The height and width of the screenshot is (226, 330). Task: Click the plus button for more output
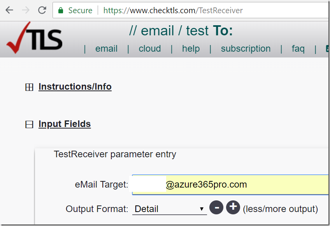[x=233, y=207]
